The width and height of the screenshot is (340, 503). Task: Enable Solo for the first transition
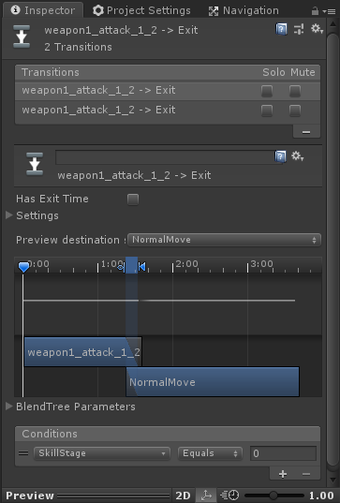[x=267, y=91]
